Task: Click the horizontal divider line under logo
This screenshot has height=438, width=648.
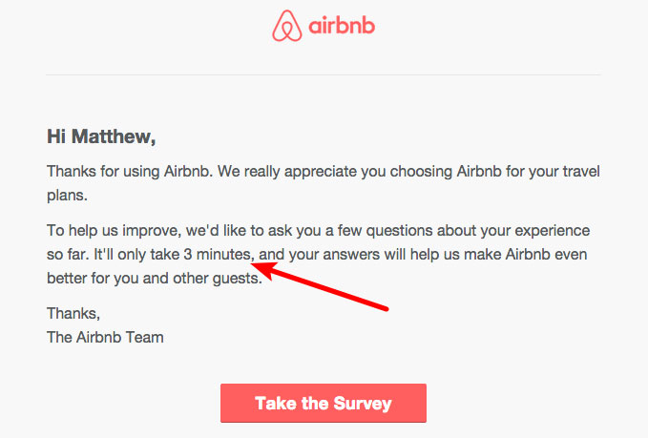Action: click(323, 74)
